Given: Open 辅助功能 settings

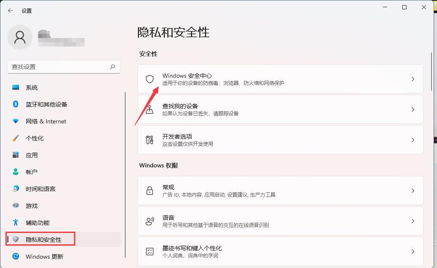Looking at the screenshot, I should coord(64,222).
